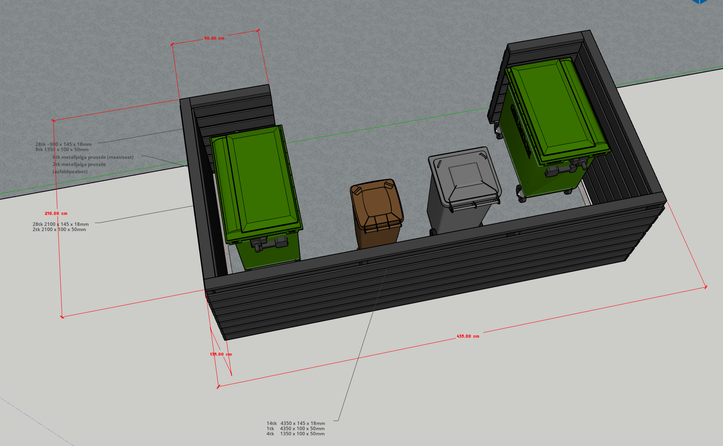Click the blue icon in top-right corner
Image resolution: width=723 pixels, height=446 pixels.
700,2
